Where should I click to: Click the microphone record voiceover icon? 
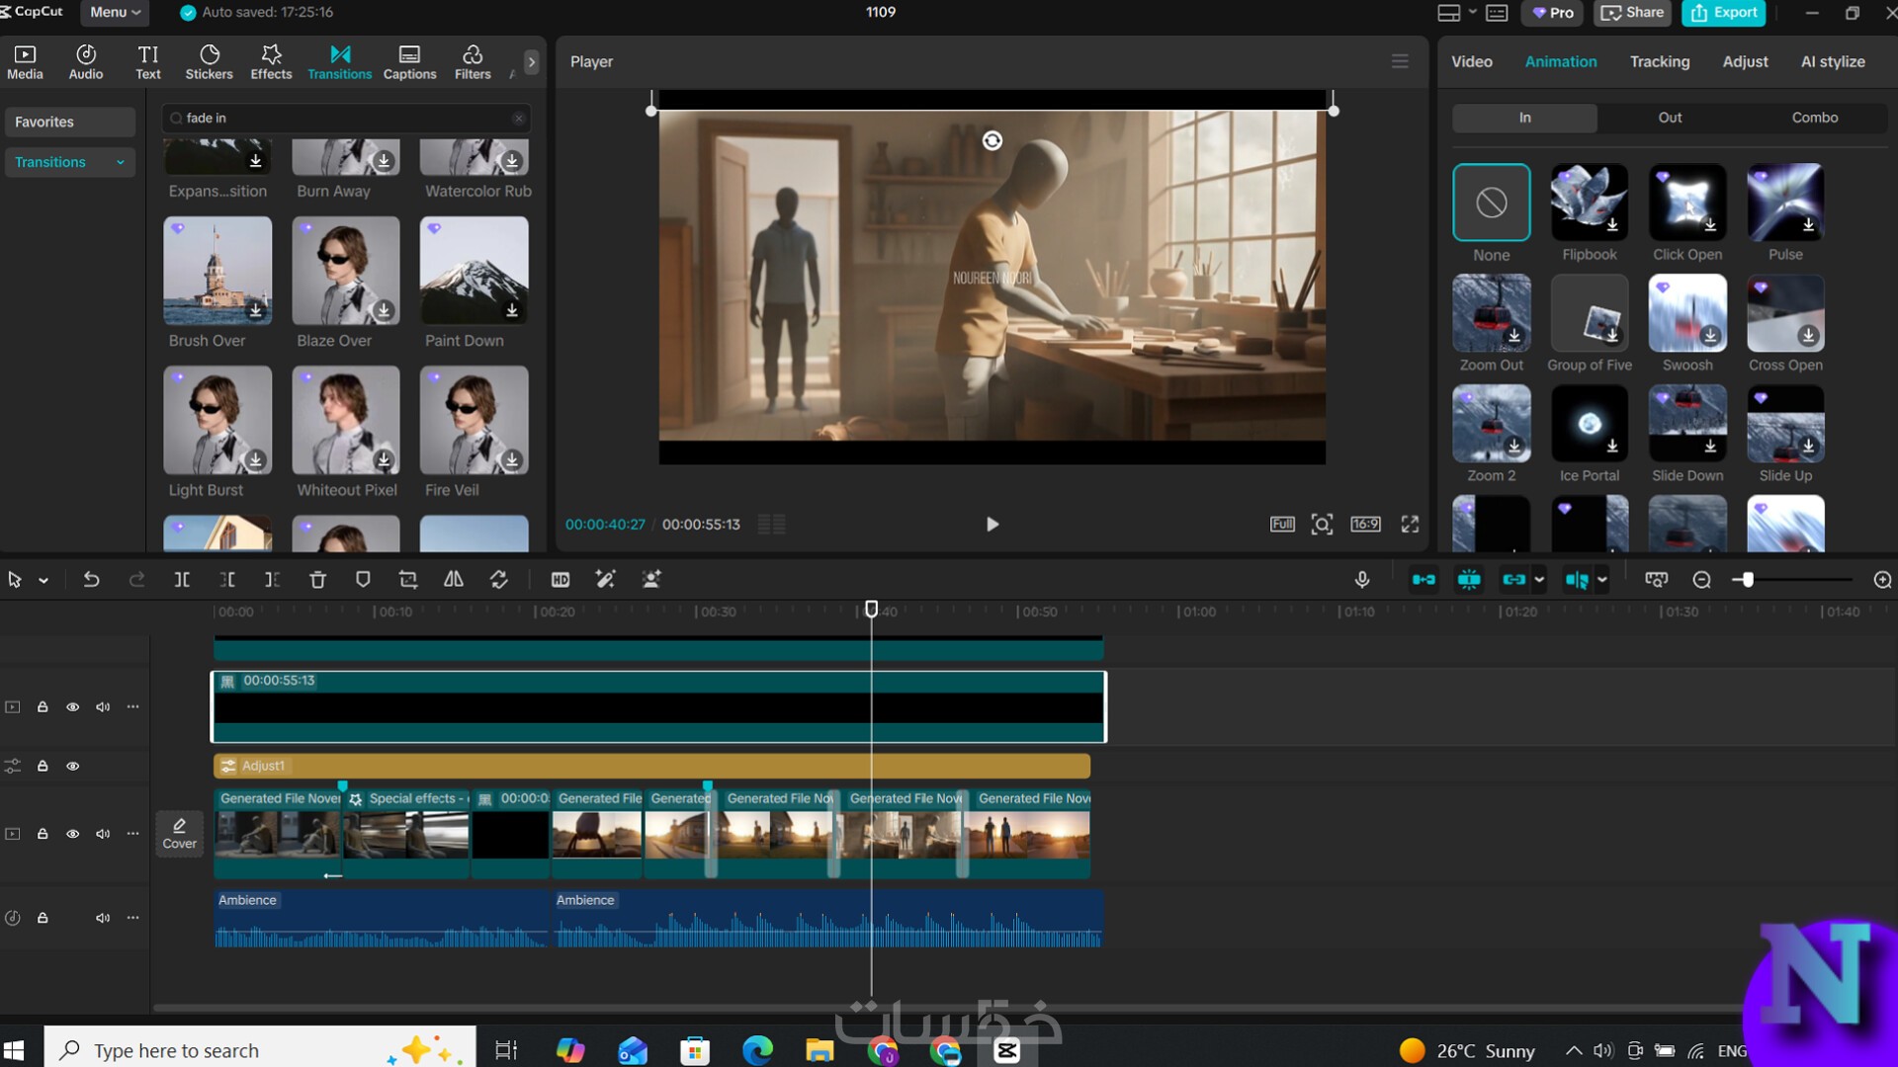[x=1361, y=580]
